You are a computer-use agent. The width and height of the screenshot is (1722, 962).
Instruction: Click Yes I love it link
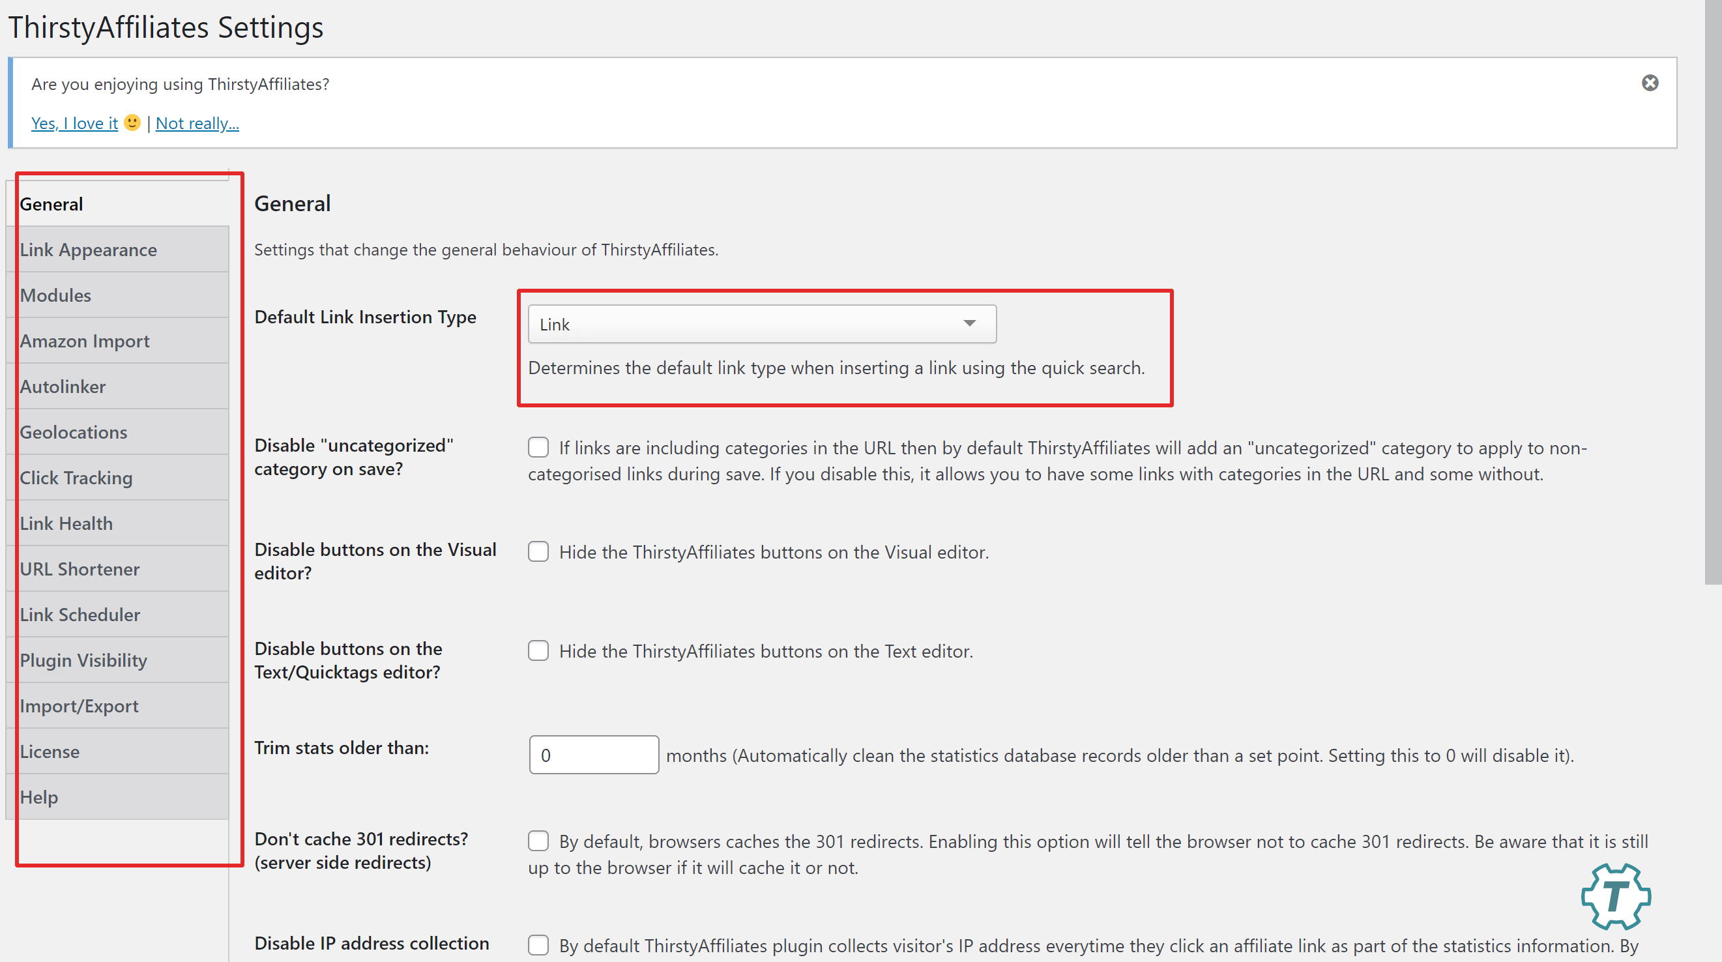(72, 123)
